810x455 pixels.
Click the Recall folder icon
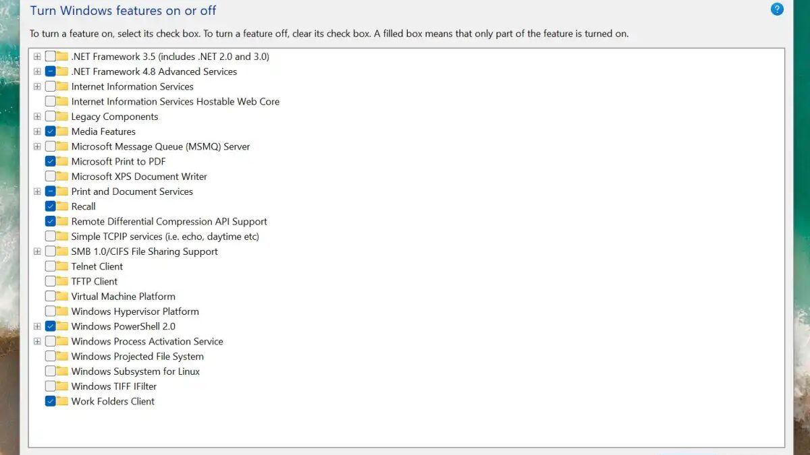tap(61, 206)
